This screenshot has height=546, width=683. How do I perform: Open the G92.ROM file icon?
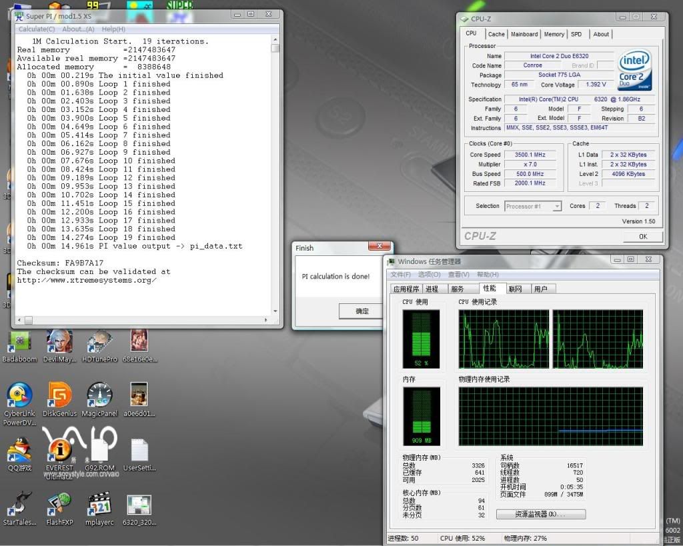pos(99,449)
